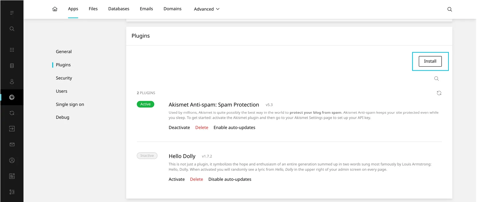Click the plugin list search magnifier icon
This screenshot has height=202, width=477.
[436, 79]
